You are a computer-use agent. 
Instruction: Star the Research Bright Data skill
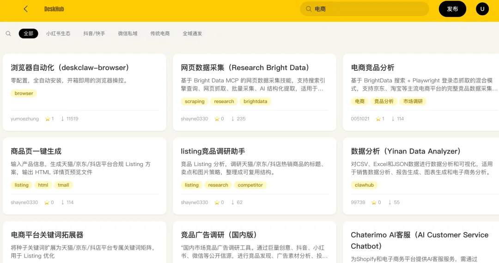217,119
